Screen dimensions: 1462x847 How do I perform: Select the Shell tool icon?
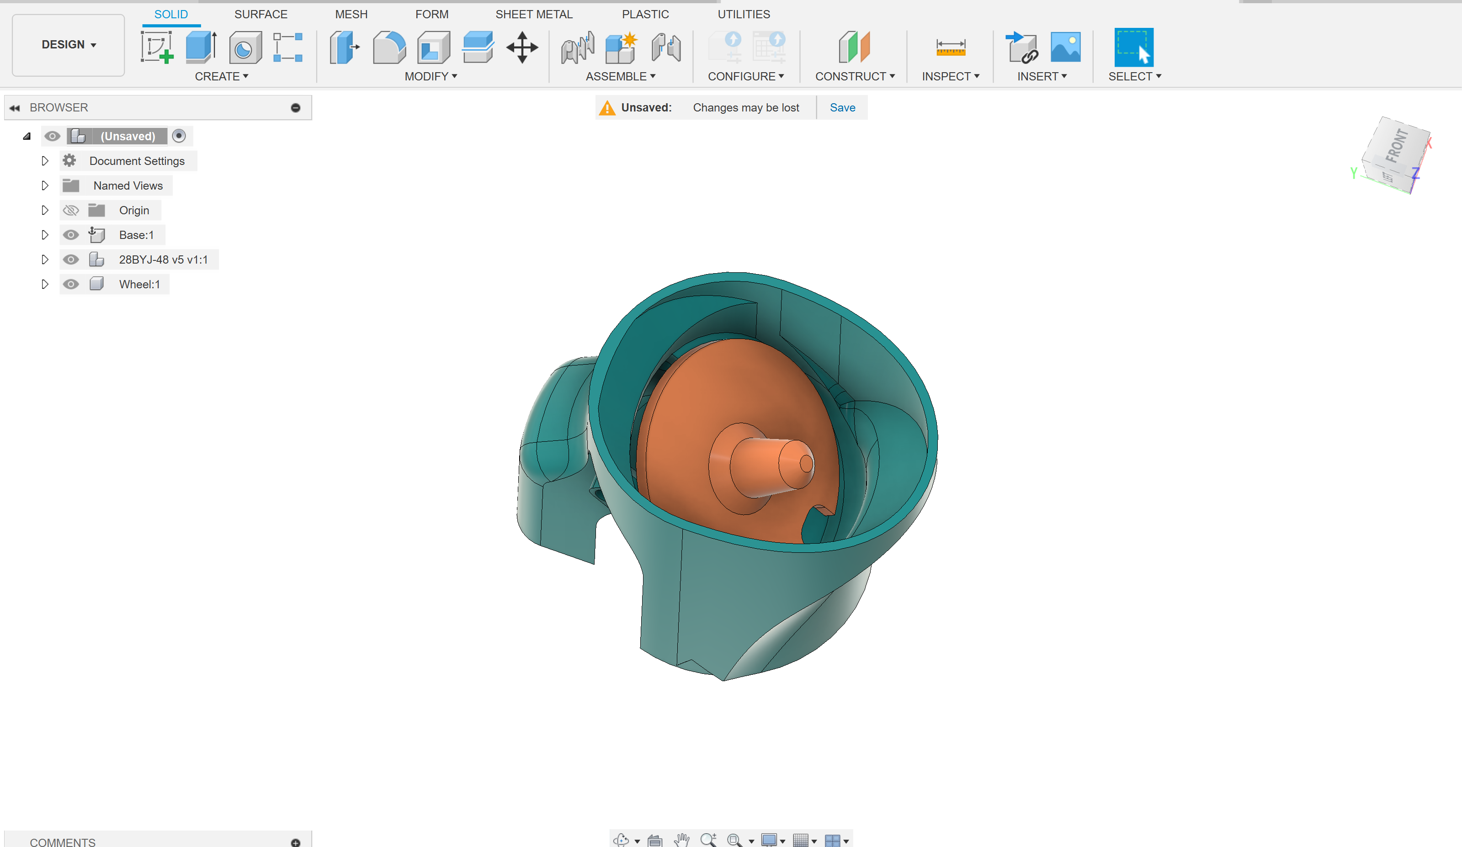click(x=433, y=48)
